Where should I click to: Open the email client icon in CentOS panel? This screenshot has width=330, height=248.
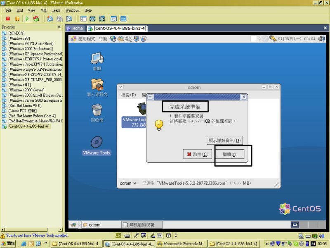(x=120, y=39)
